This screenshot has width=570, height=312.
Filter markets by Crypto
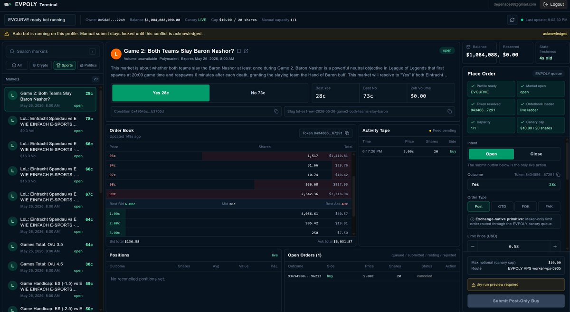pos(40,66)
